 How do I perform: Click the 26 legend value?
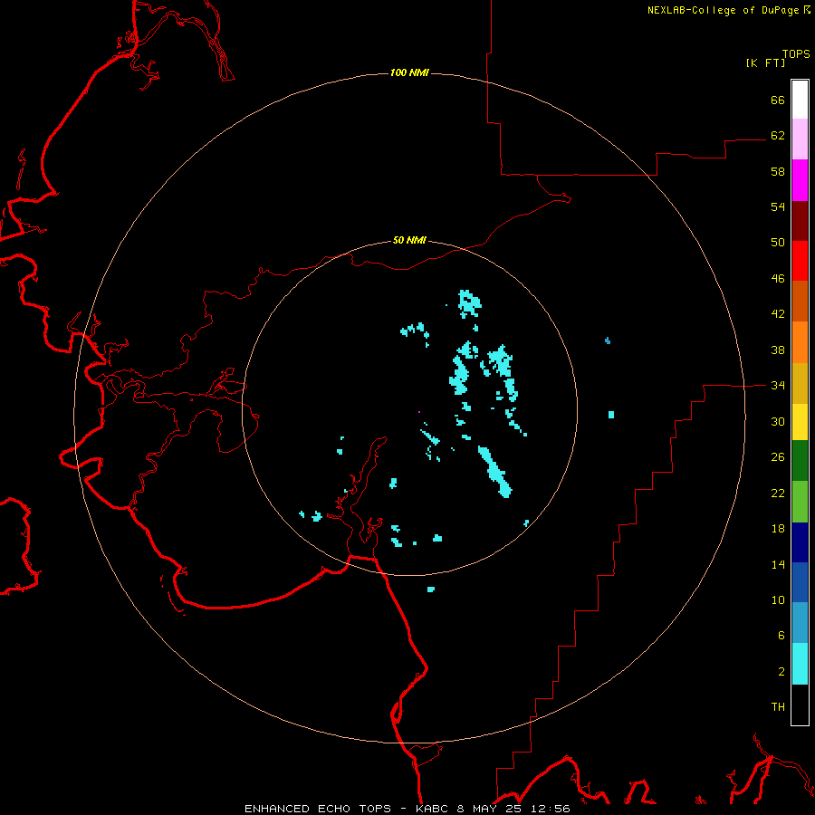[x=778, y=457]
